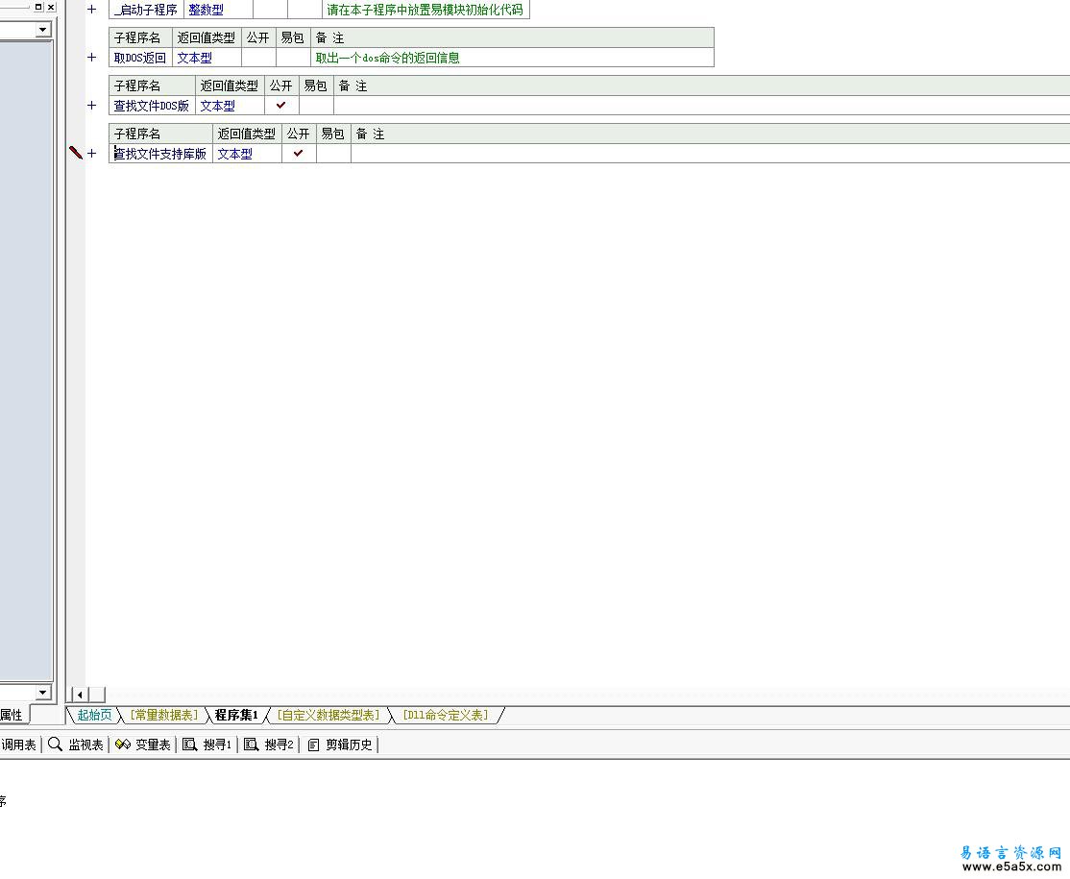Expand the 查找文件DOS版 subroutine
The height and width of the screenshot is (879, 1070).
tap(92, 106)
